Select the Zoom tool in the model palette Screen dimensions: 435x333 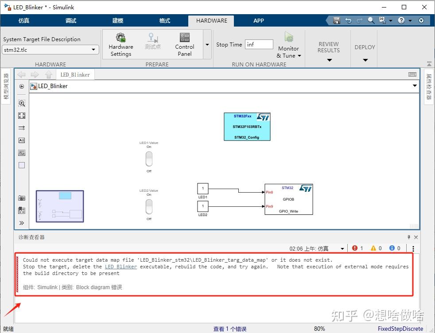click(21, 103)
